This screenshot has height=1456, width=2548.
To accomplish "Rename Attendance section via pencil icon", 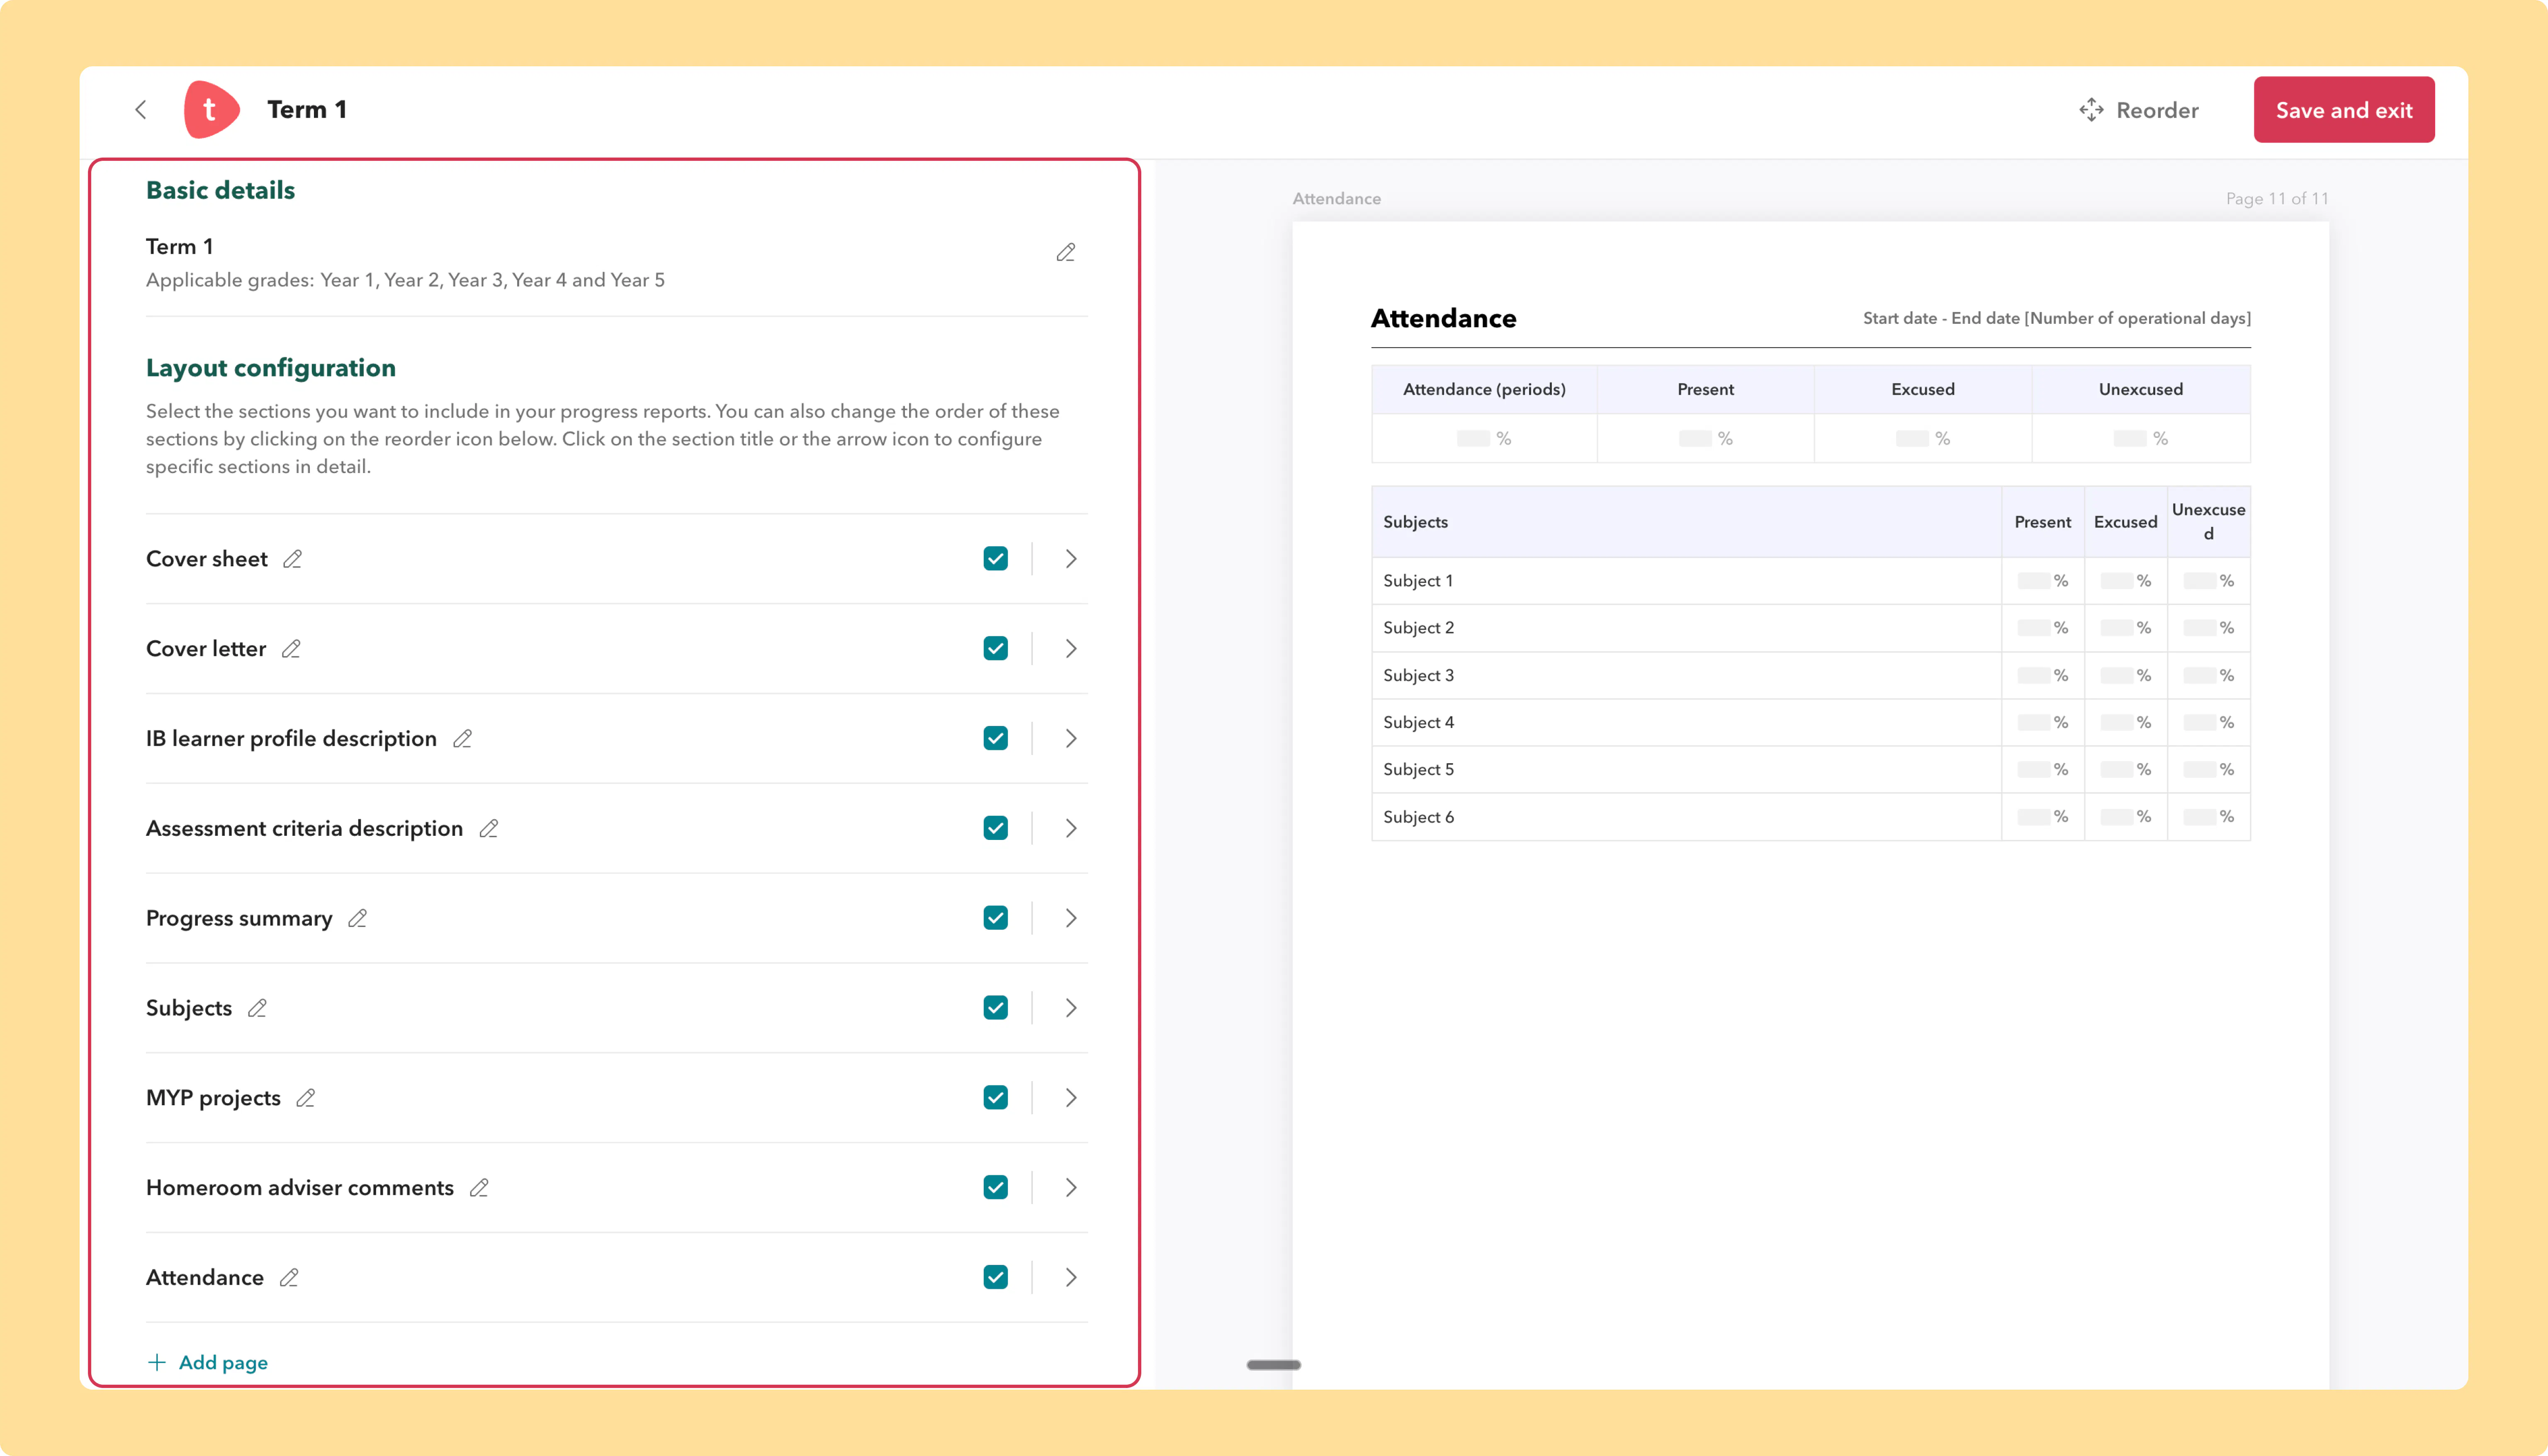I will [x=289, y=1278].
